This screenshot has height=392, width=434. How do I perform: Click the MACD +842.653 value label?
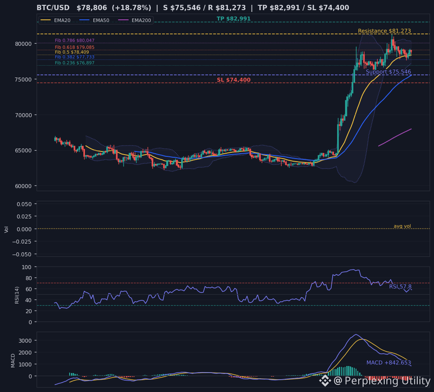coord(389,362)
